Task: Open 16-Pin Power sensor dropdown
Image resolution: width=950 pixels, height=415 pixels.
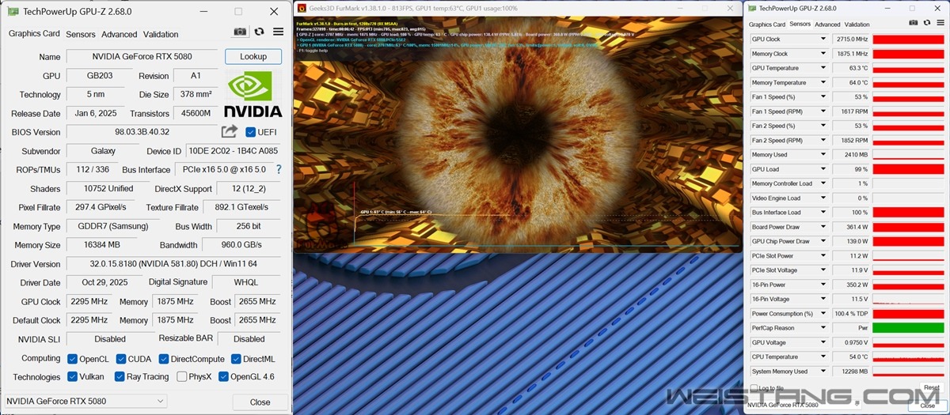Action: click(823, 285)
